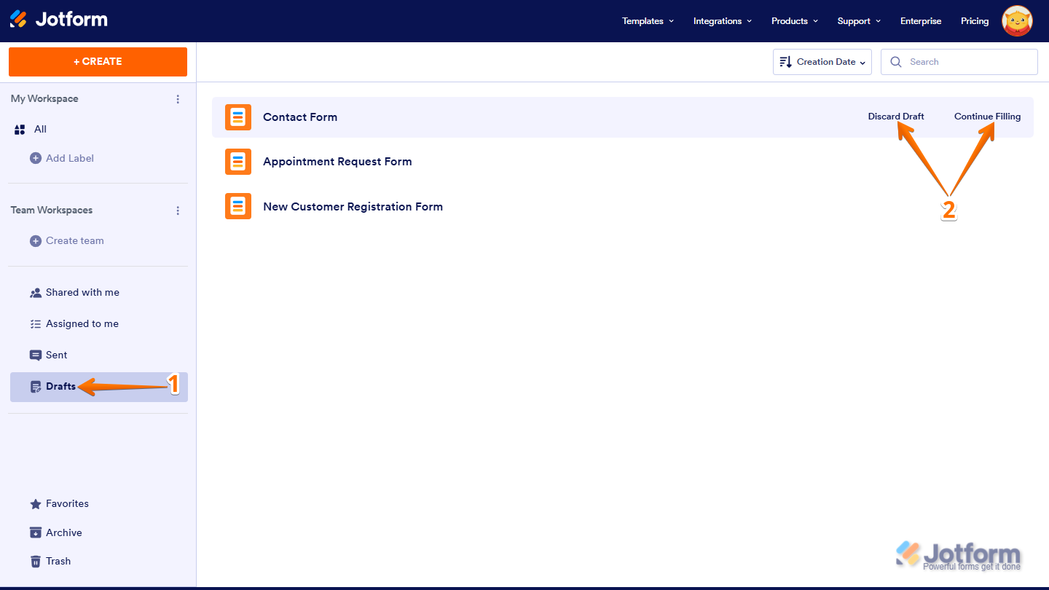Open the Favorites section

(x=67, y=503)
